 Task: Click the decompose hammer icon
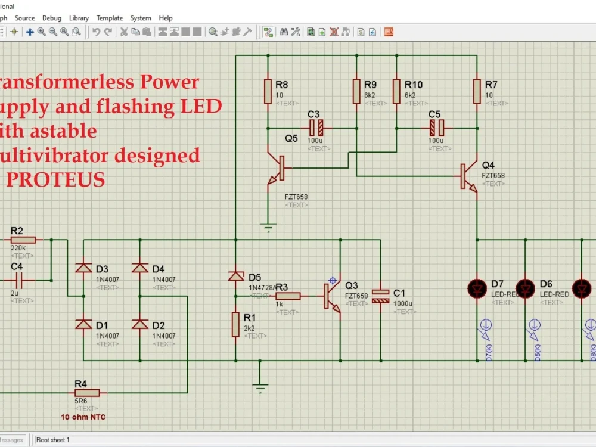pyautogui.click(x=247, y=32)
